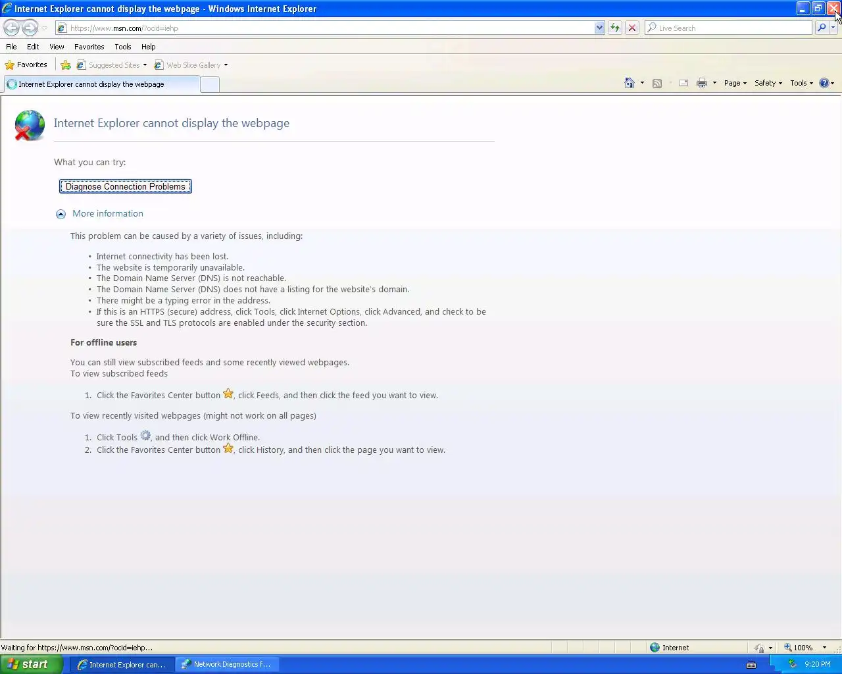Open the 100% zoom level dropdown
The image size is (842, 674).
click(824, 648)
